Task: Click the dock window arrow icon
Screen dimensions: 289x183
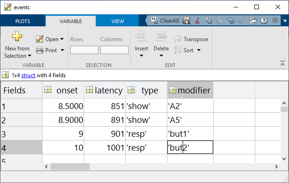Action: (x=285, y=20)
